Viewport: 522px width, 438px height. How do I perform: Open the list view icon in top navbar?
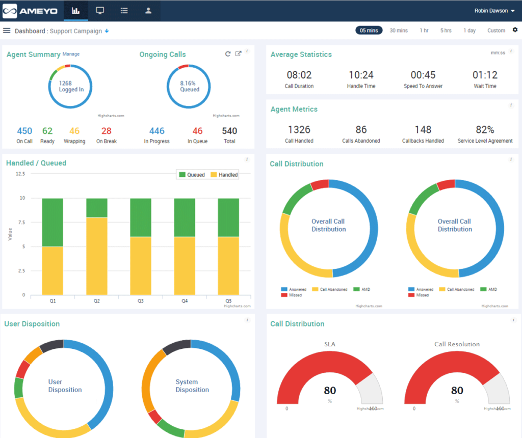click(124, 10)
